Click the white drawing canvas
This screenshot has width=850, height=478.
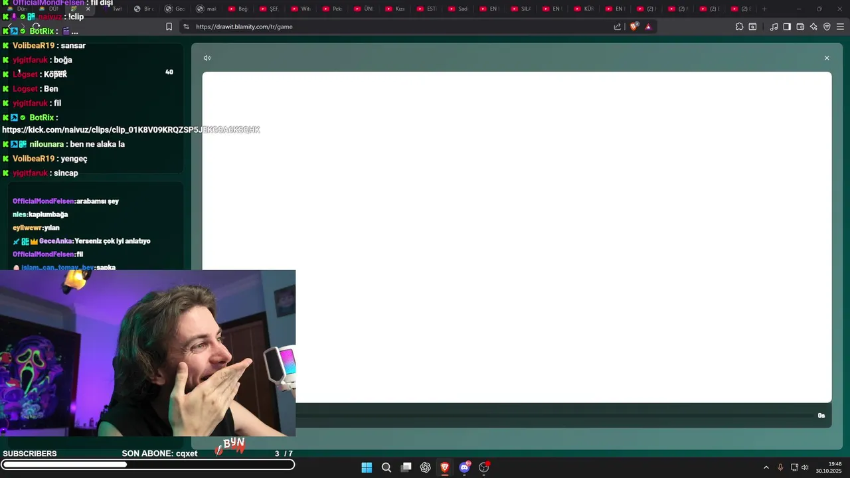pyautogui.click(x=517, y=237)
